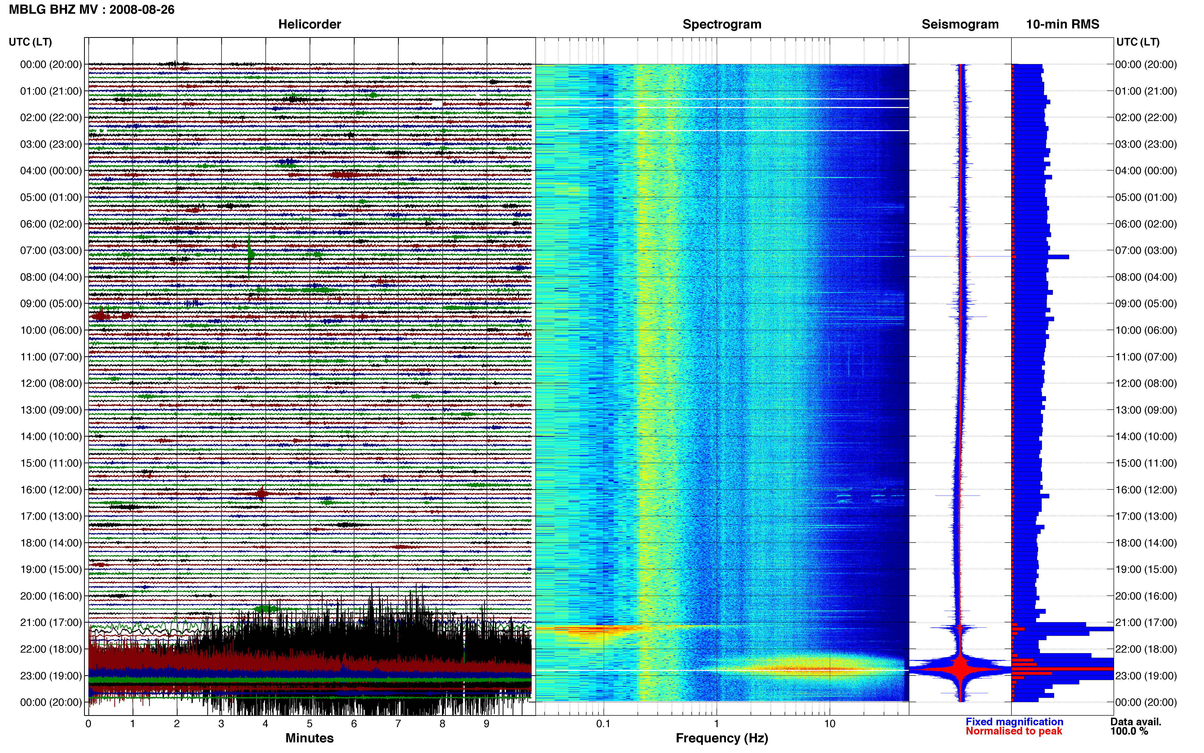Screen dimensions: 1204x753
Task: Click left time label 03:00 (23:00)
Action: point(51,144)
